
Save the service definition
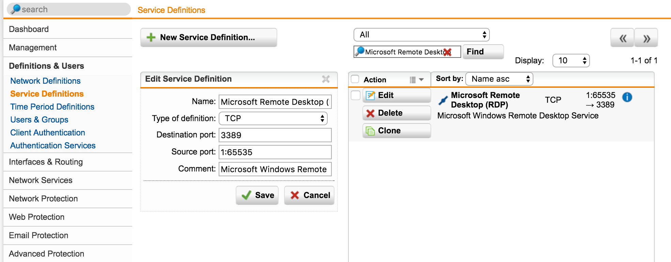pos(257,195)
